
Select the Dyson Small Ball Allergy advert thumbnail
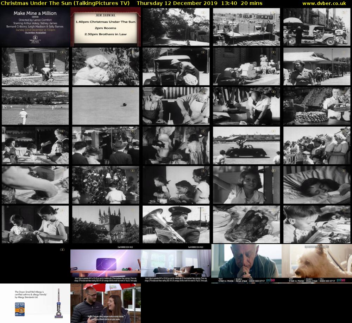pos(35,303)
